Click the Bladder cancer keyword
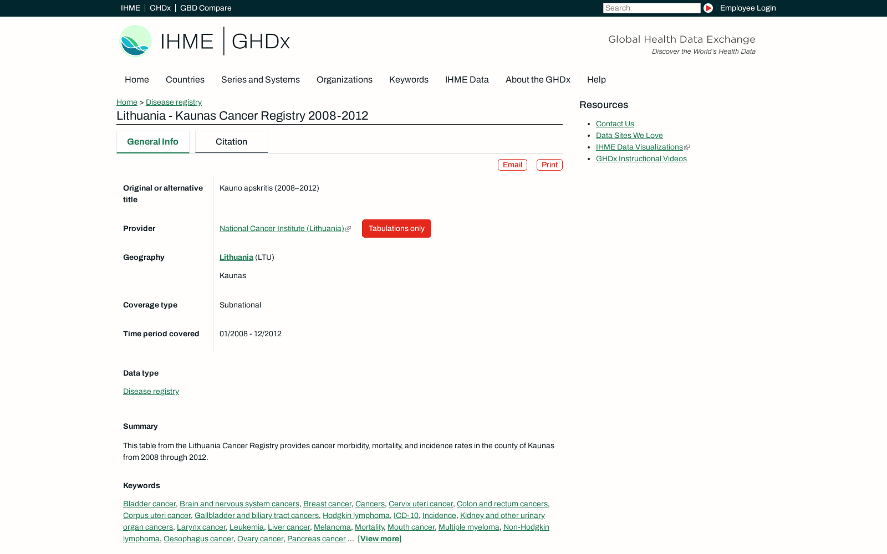Viewport: 887px width, 554px height. (x=149, y=504)
